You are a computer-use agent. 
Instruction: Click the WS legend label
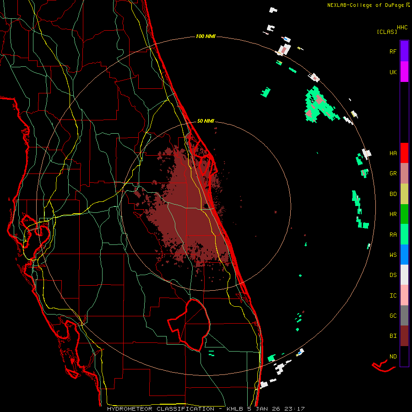tap(393, 255)
